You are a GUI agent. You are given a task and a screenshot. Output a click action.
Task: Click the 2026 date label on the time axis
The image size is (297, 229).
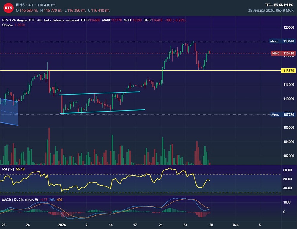[x=62, y=225]
